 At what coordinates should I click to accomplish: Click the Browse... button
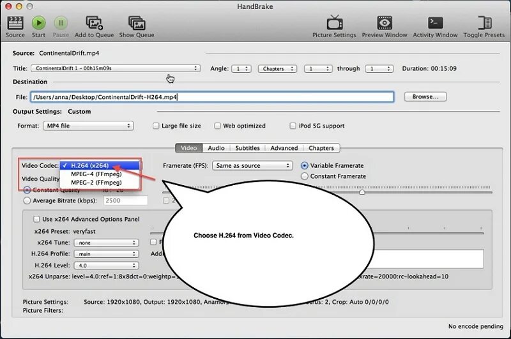pos(425,96)
